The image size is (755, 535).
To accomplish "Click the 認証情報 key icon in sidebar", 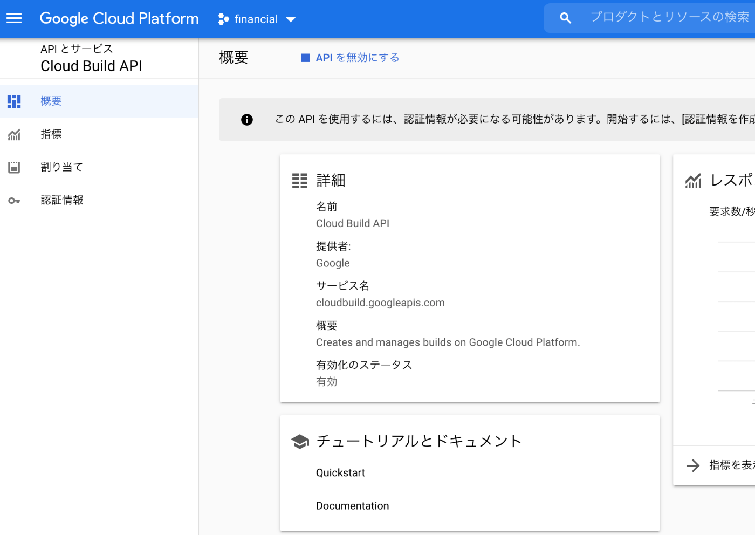I will pyautogui.click(x=14, y=201).
